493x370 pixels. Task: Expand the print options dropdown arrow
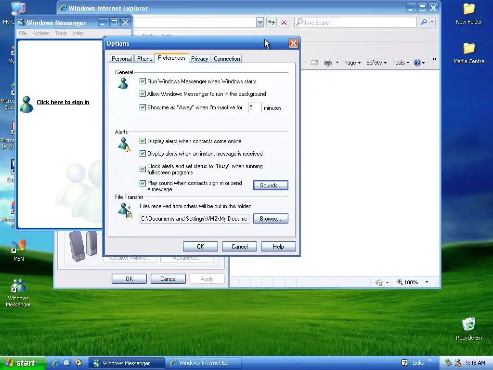pos(337,63)
